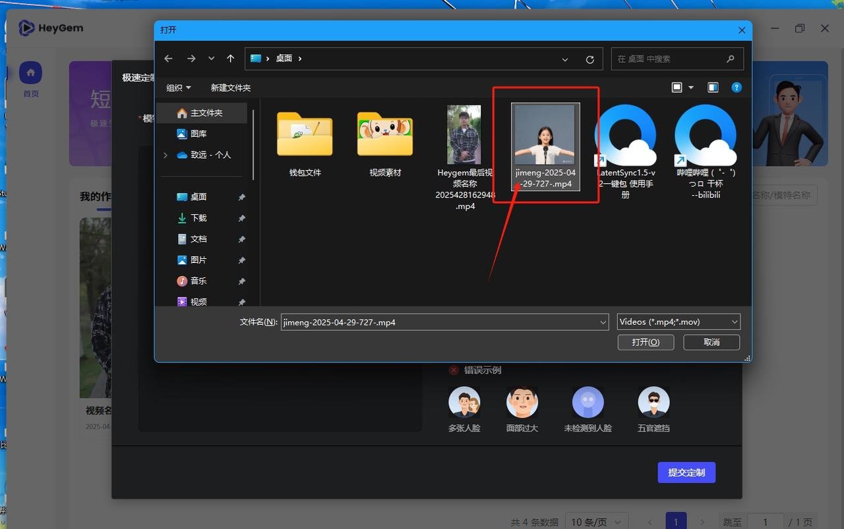Screen dimensions: 844x529
Task: Open the file dialog help icon
Action: (x=737, y=88)
